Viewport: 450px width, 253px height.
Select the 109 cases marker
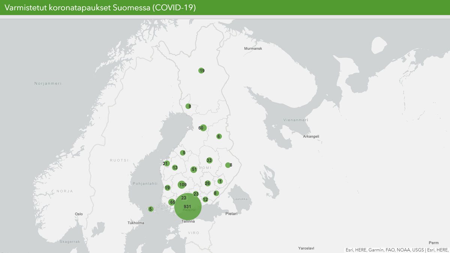pyautogui.click(x=182, y=184)
